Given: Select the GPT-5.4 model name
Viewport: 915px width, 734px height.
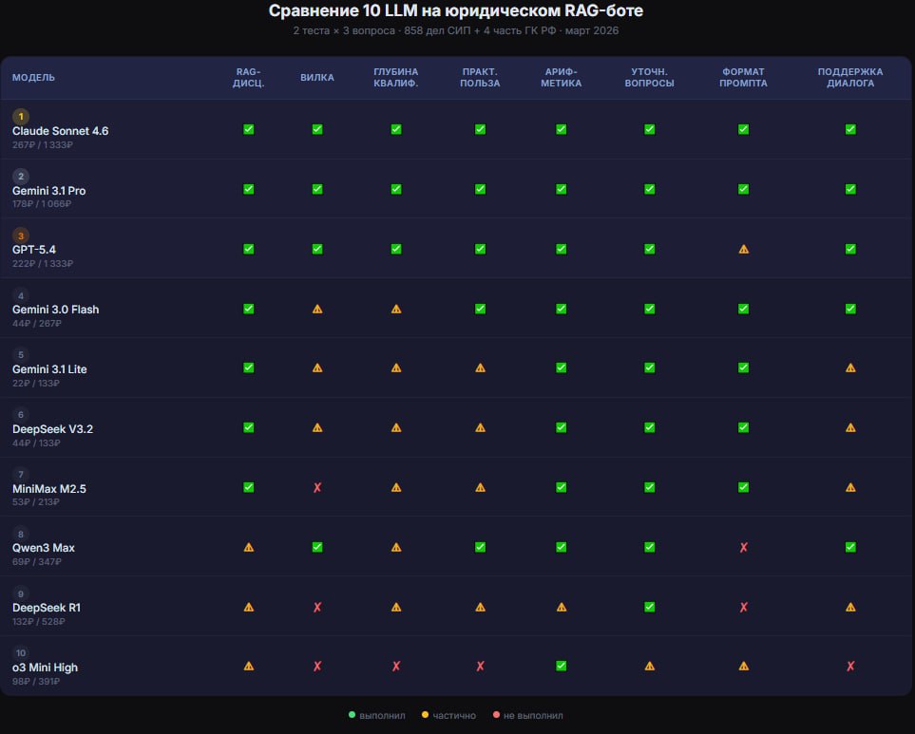Looking at the screenshot, I should (x=34, y=250).
